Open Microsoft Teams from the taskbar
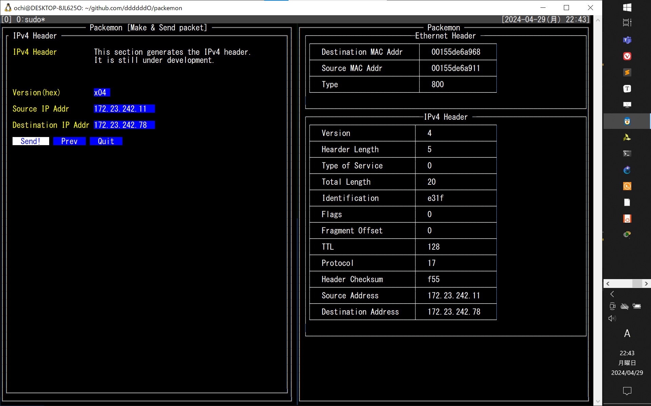The image size is (651, 406). click(x=627, y=40)
